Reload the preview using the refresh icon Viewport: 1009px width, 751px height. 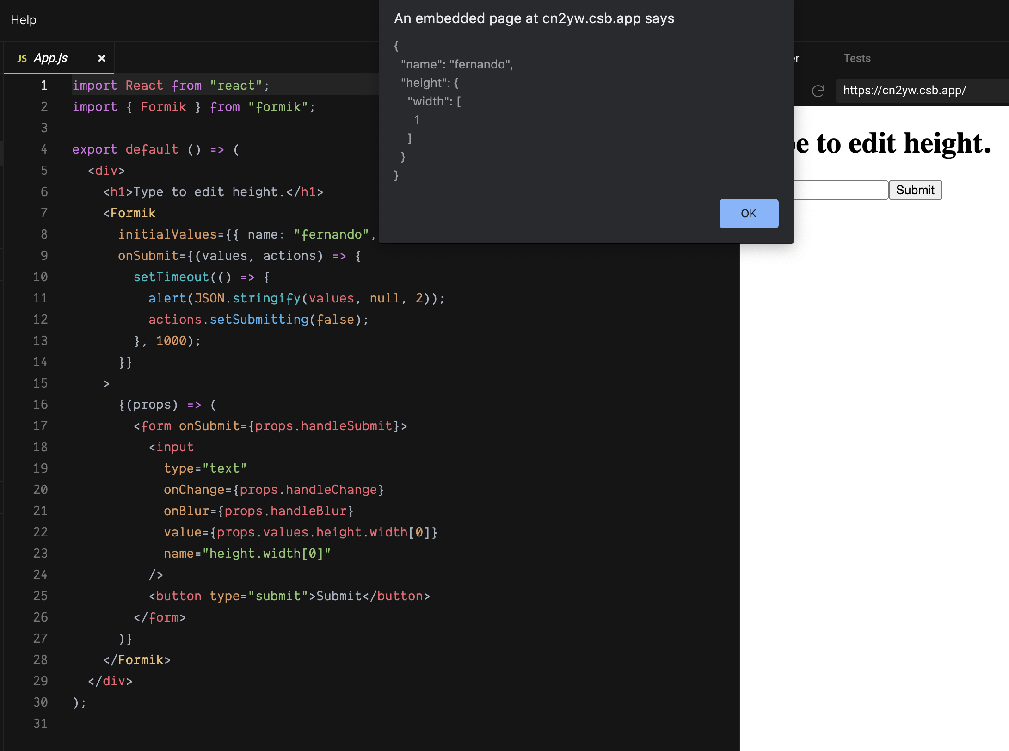[818, 91]
